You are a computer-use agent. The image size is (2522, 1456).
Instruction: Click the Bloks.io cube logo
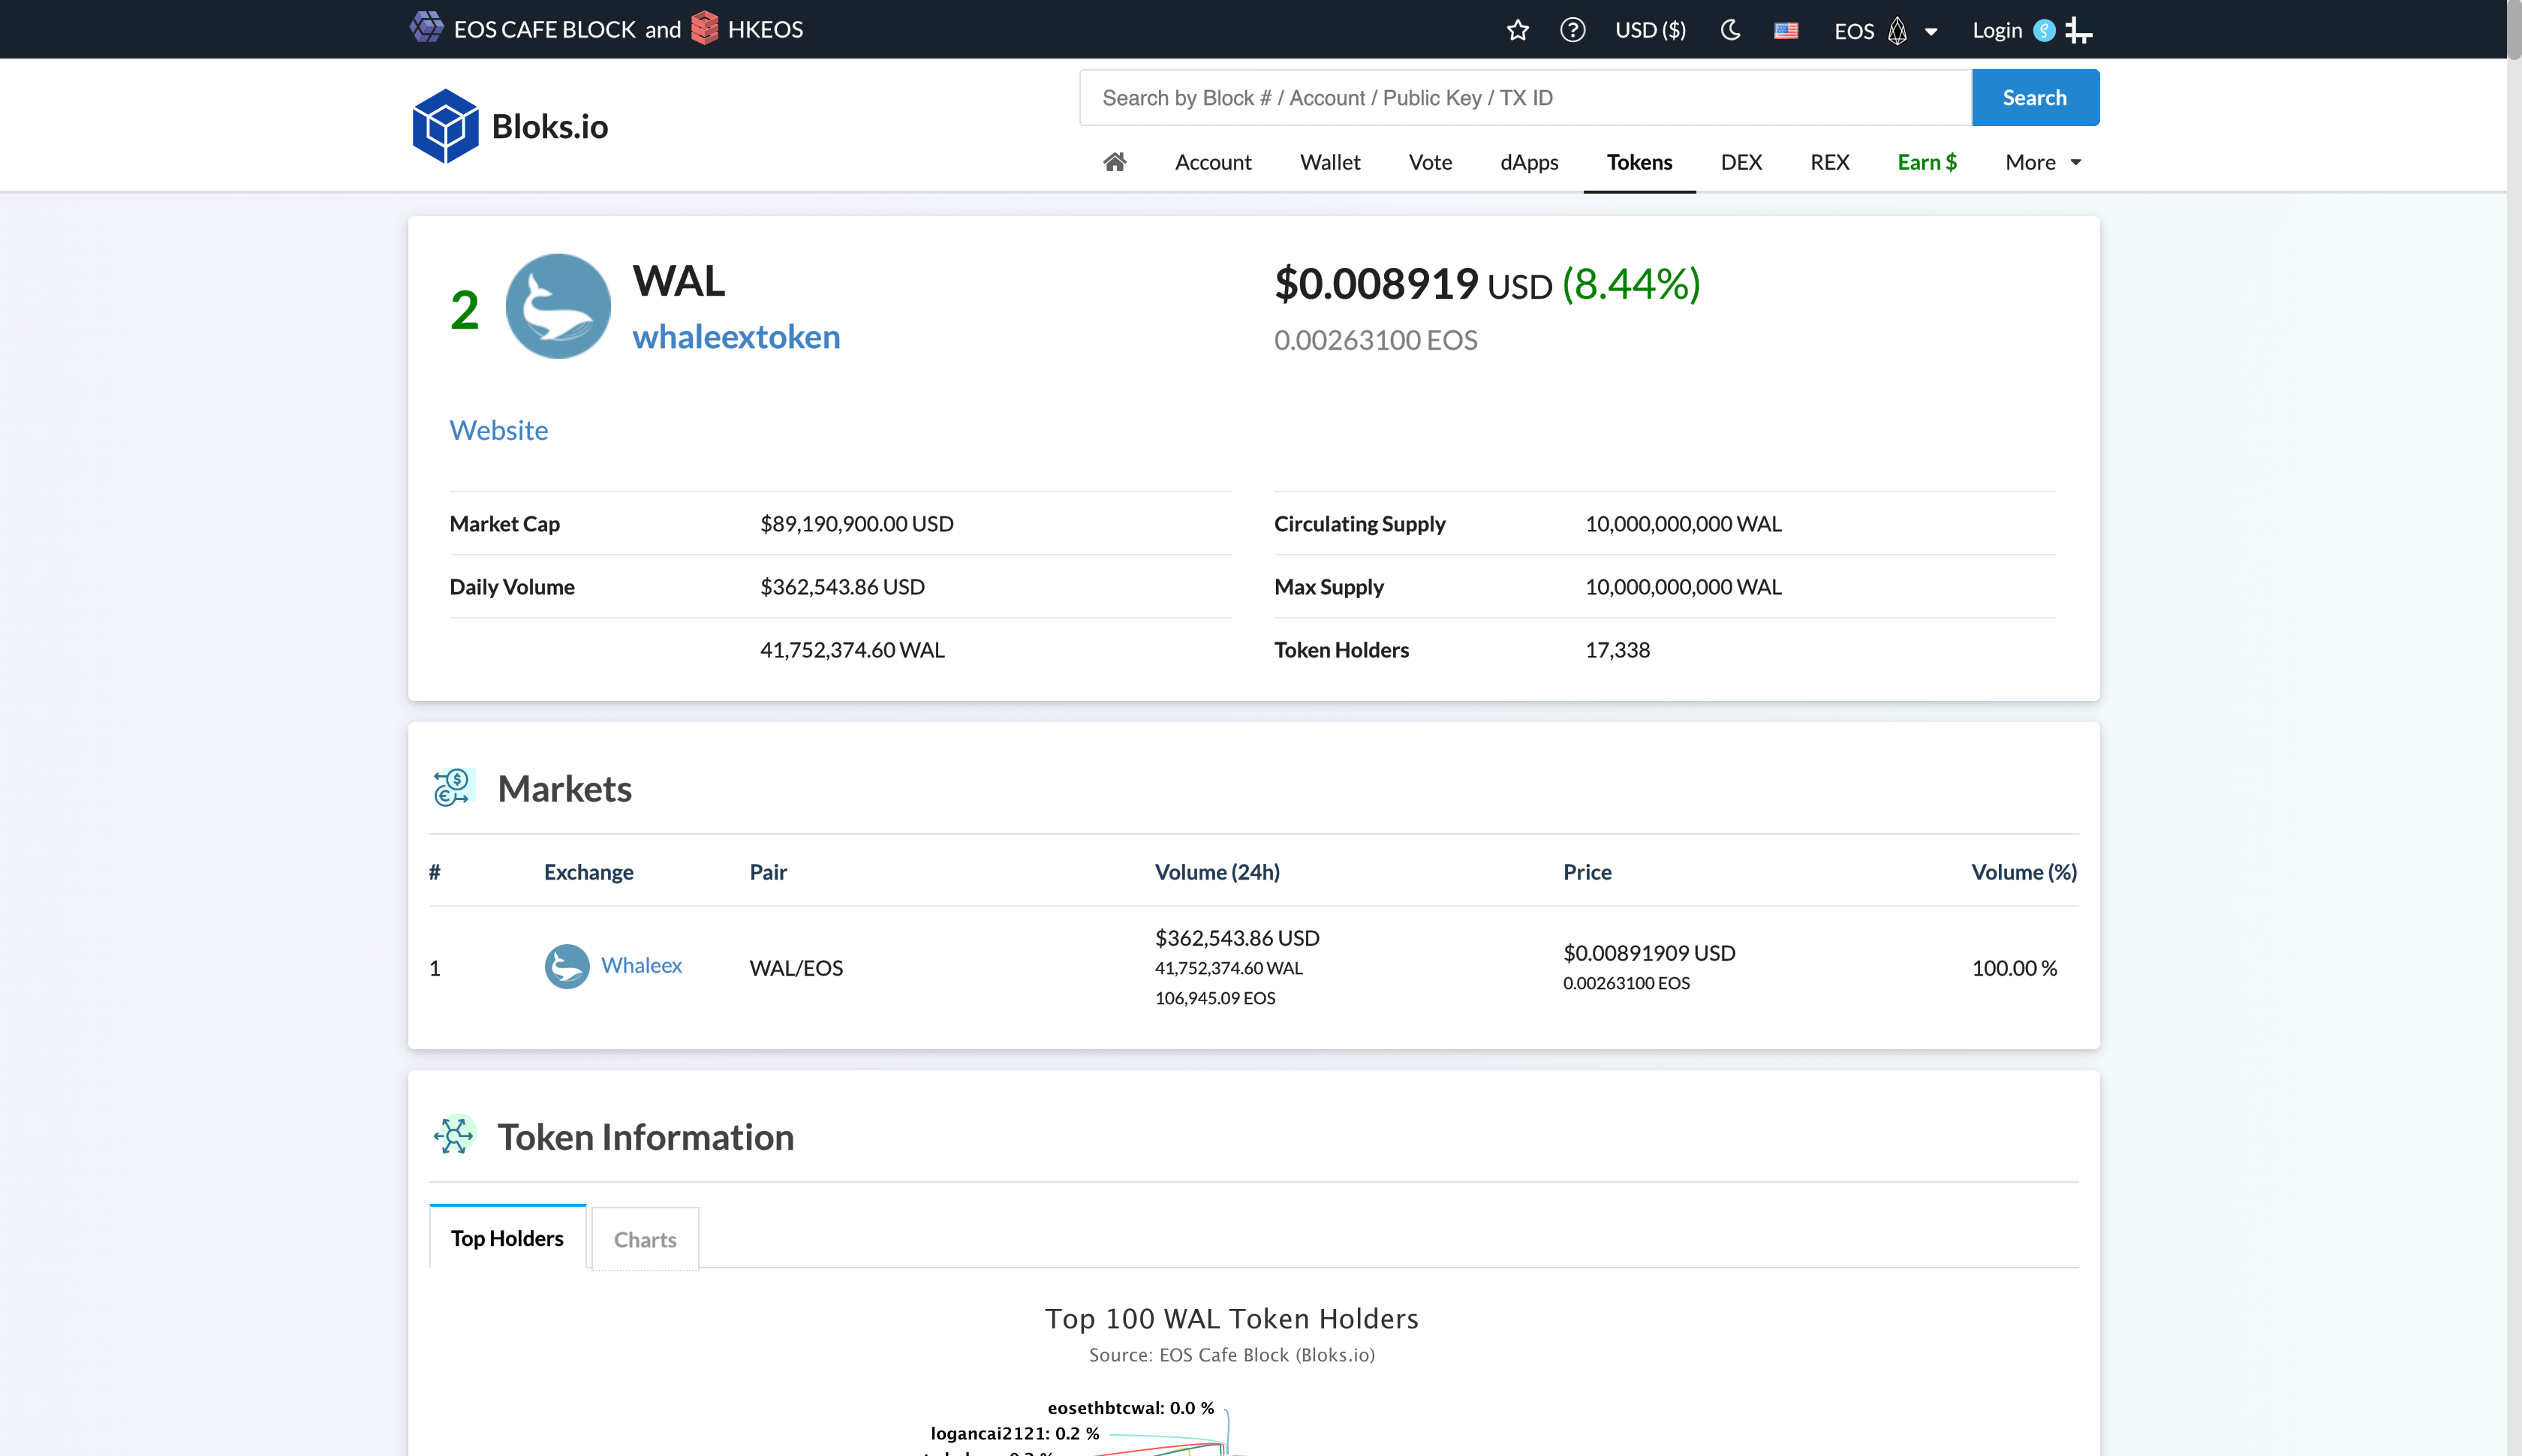[x=445, y=126]
